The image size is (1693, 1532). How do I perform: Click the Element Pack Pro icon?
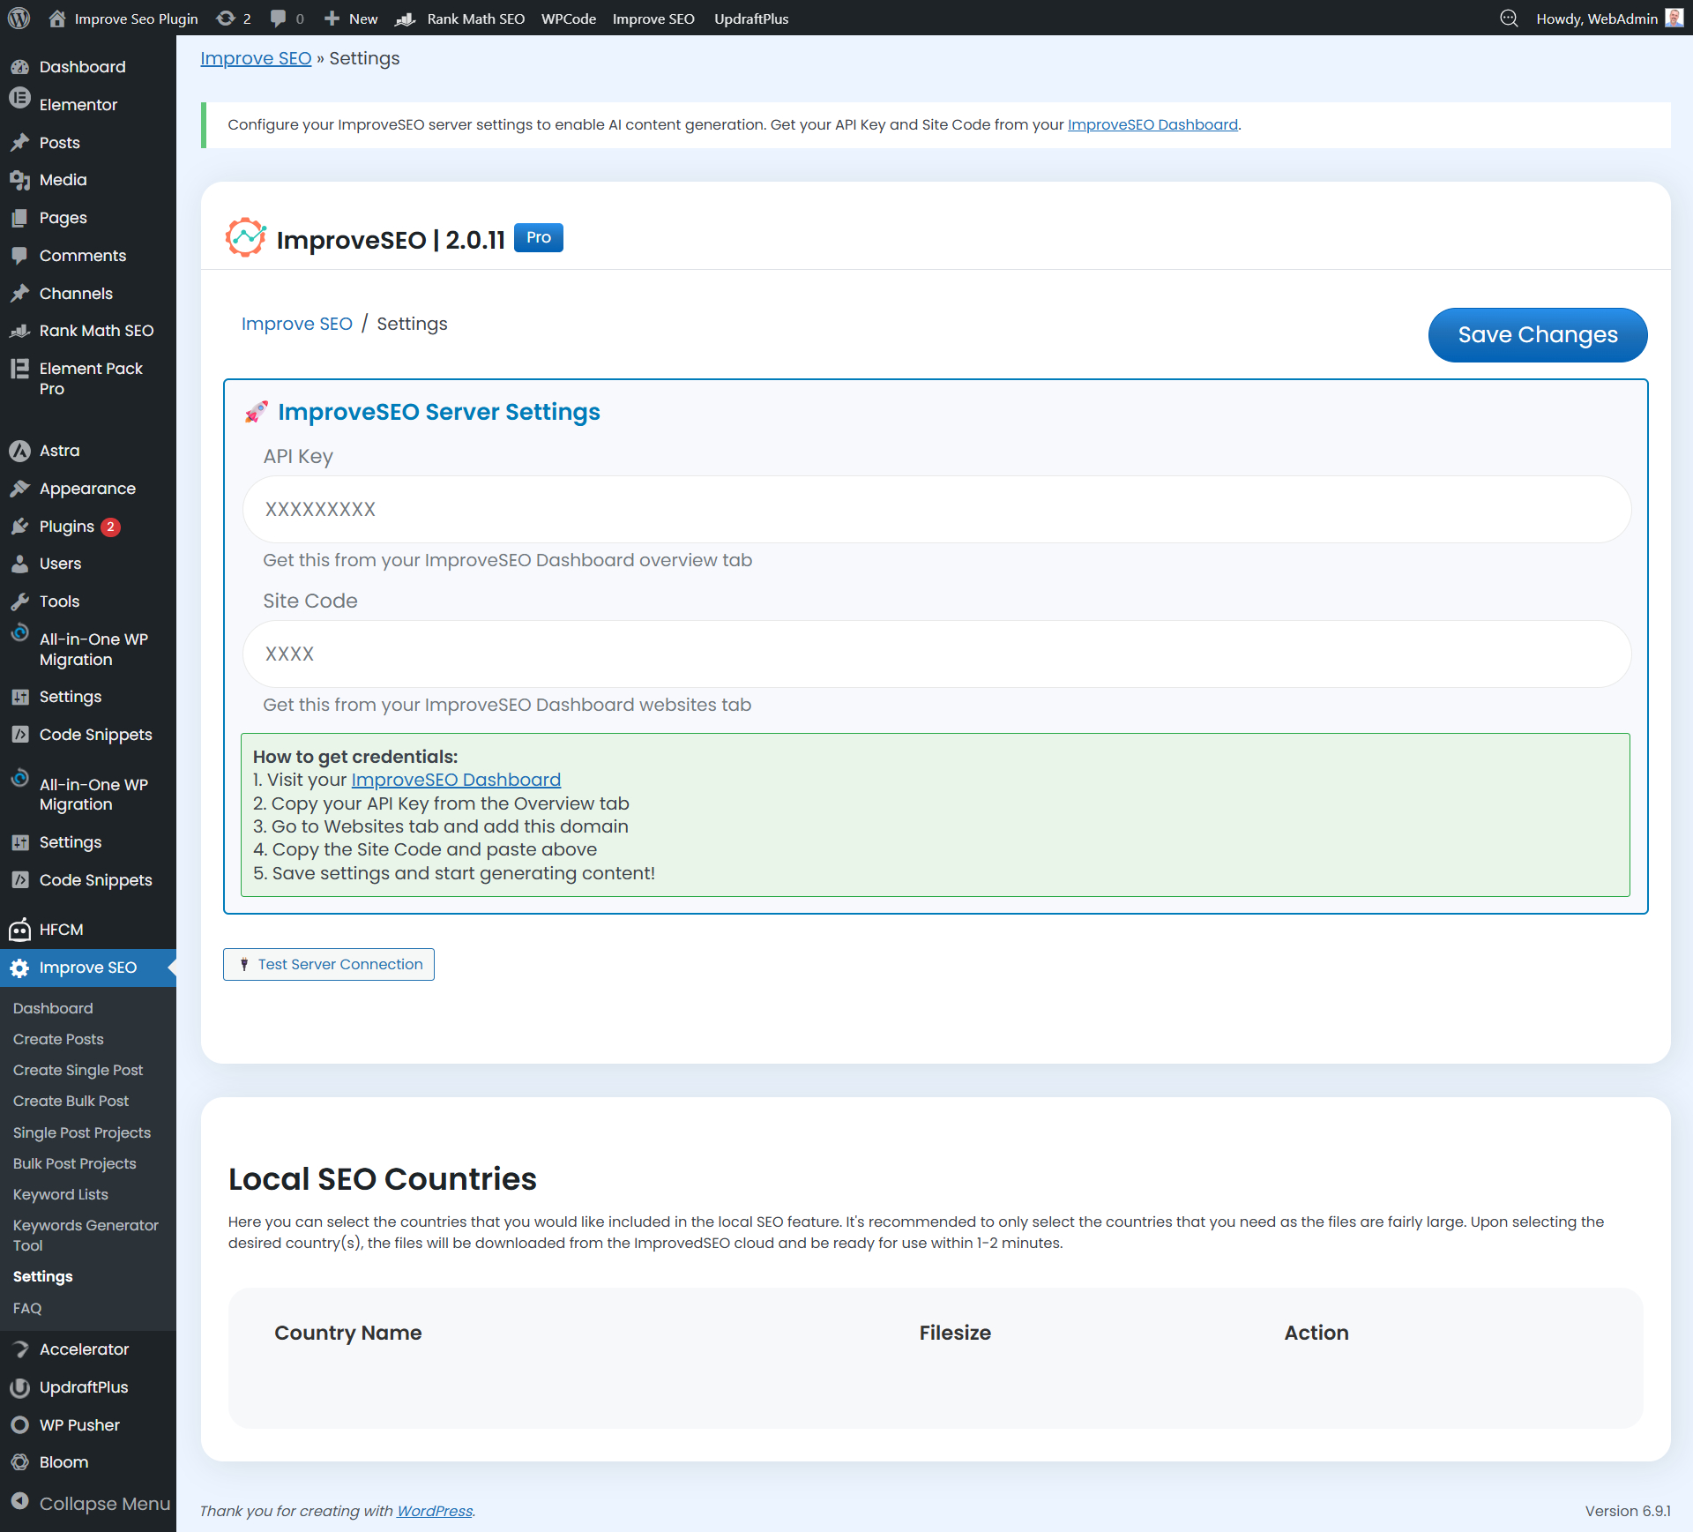pos(20,369)
